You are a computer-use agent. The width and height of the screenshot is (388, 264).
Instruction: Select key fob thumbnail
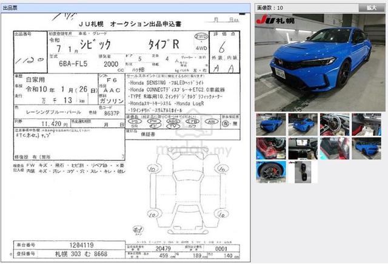(303, 172)
